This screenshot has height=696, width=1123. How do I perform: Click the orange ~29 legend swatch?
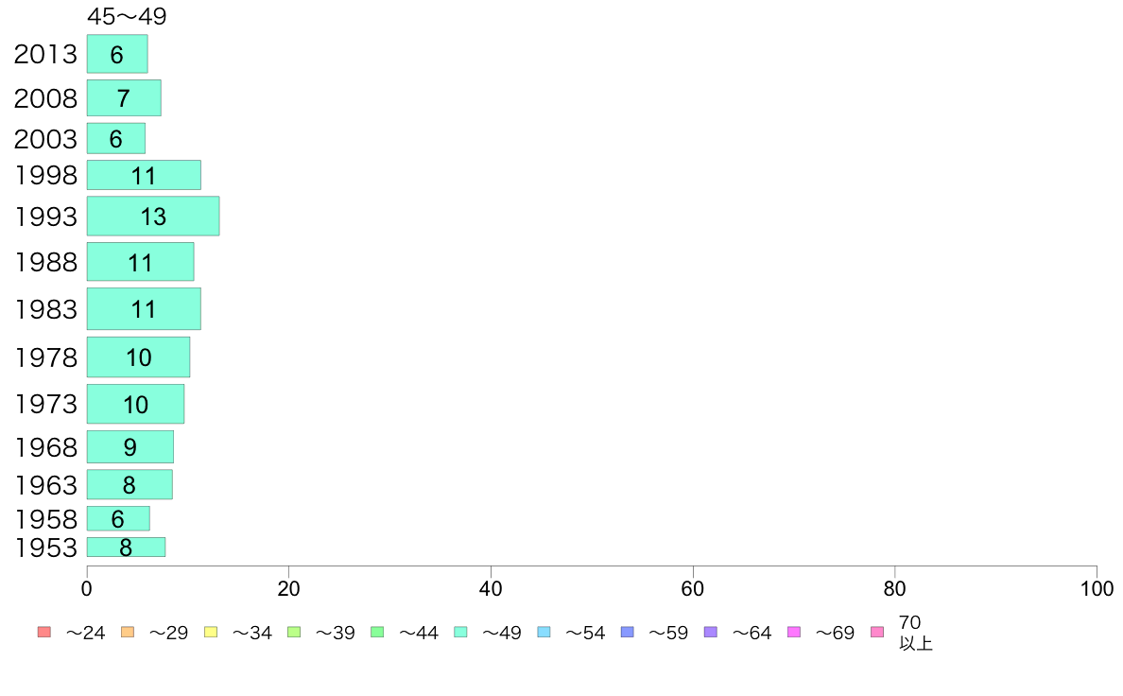128,633
